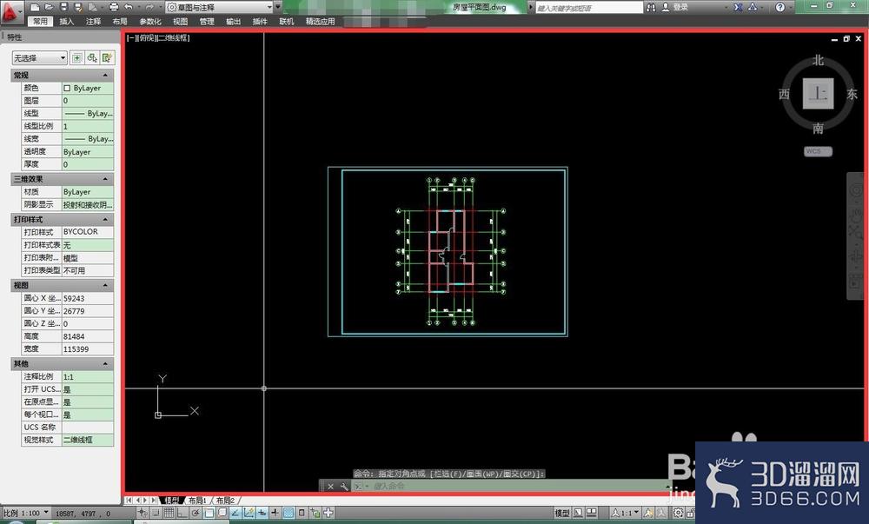Click the New drawing icon

(x=35, y=7)
